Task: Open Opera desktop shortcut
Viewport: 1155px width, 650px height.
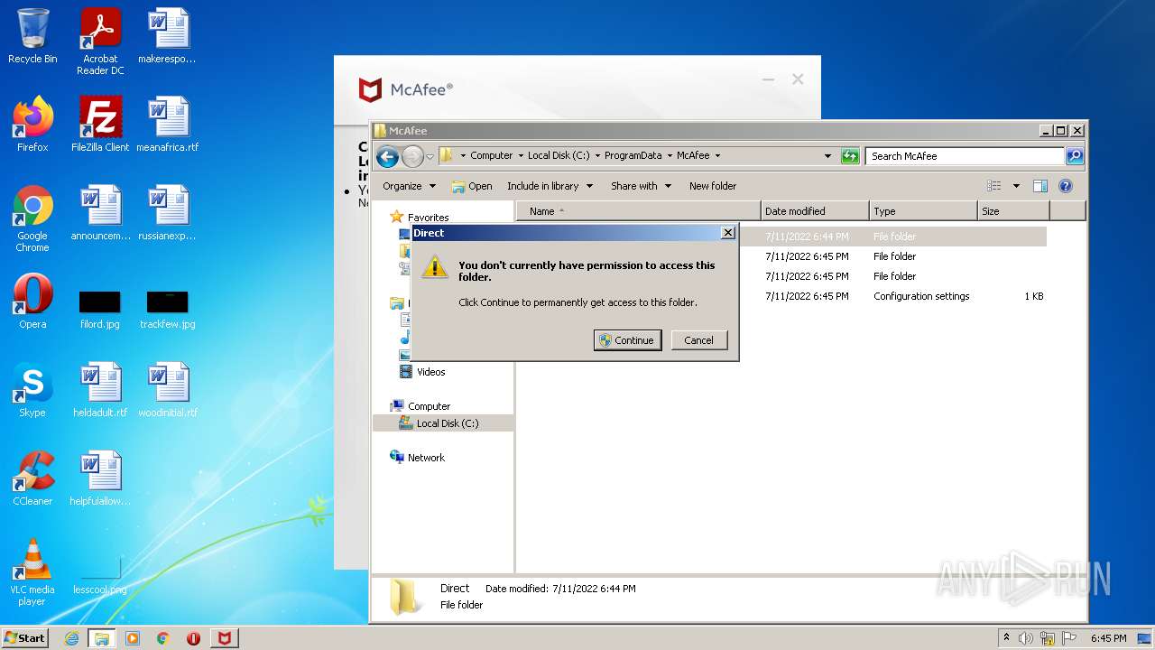Action: [32, 302]
